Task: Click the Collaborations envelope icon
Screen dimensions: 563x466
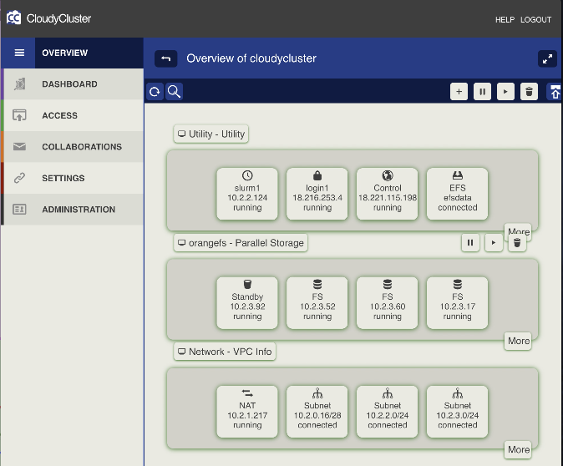Action: pos(19,146)
